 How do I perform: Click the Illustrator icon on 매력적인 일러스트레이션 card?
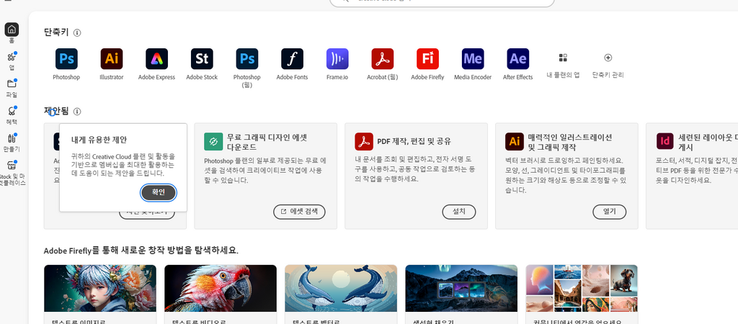tap(515, 142)
